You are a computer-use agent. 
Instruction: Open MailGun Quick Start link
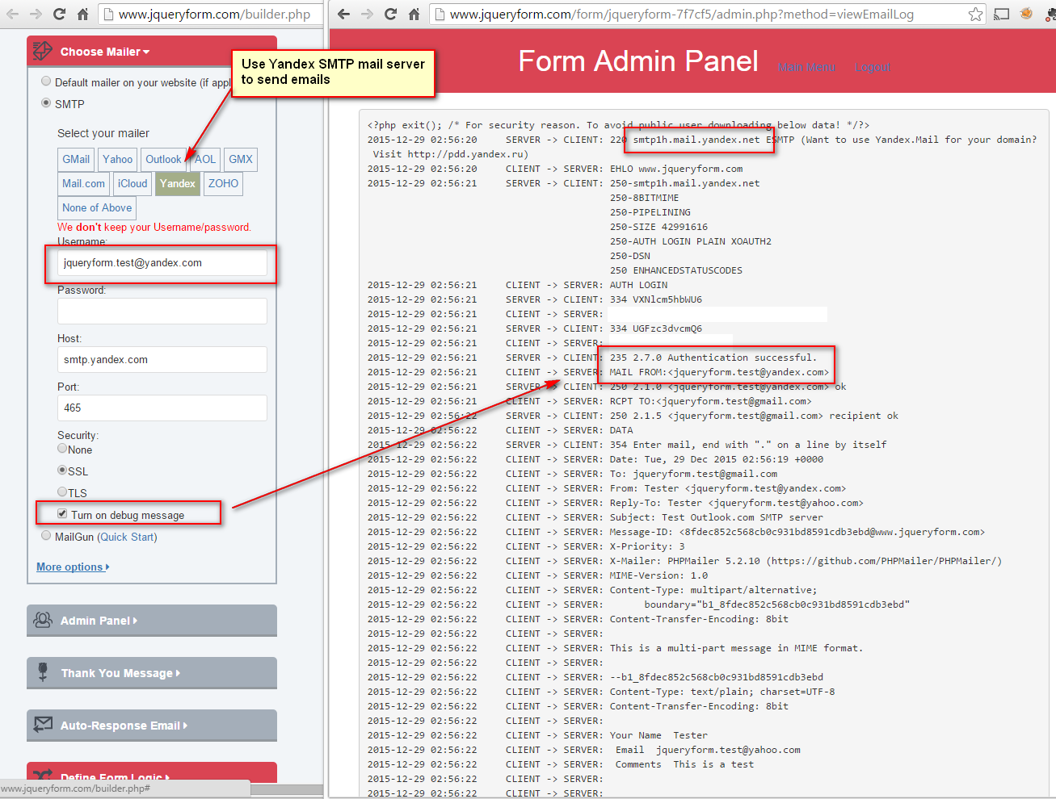click(127, 537)
